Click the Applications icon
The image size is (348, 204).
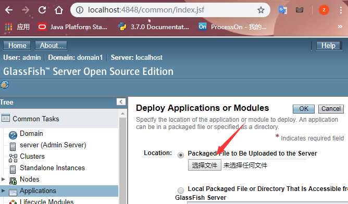pos(13,193)
